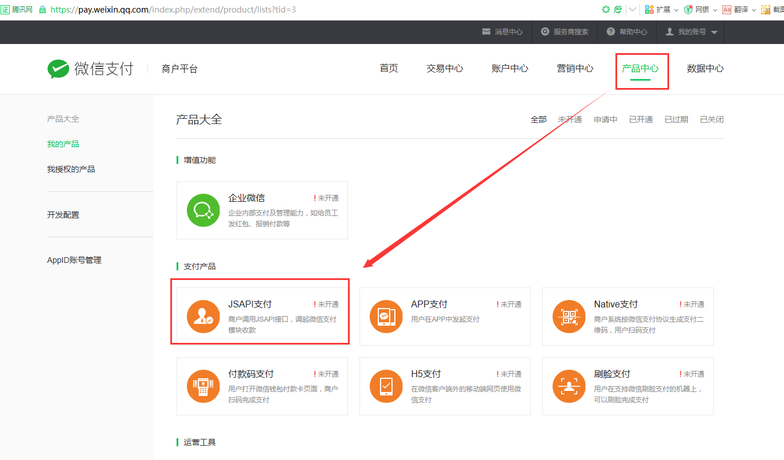The image size is (784, 460).
Task: Click the WeChat Pay logo icon
Action: (58, 69)
